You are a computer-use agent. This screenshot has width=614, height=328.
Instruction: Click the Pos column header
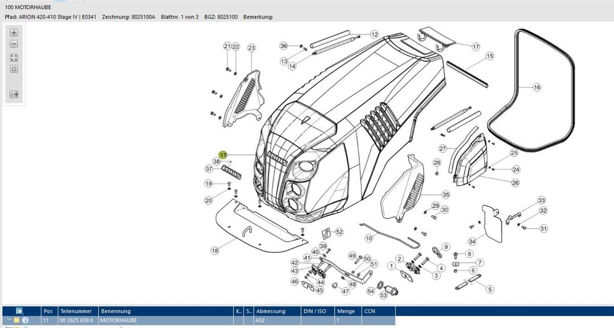48,311
